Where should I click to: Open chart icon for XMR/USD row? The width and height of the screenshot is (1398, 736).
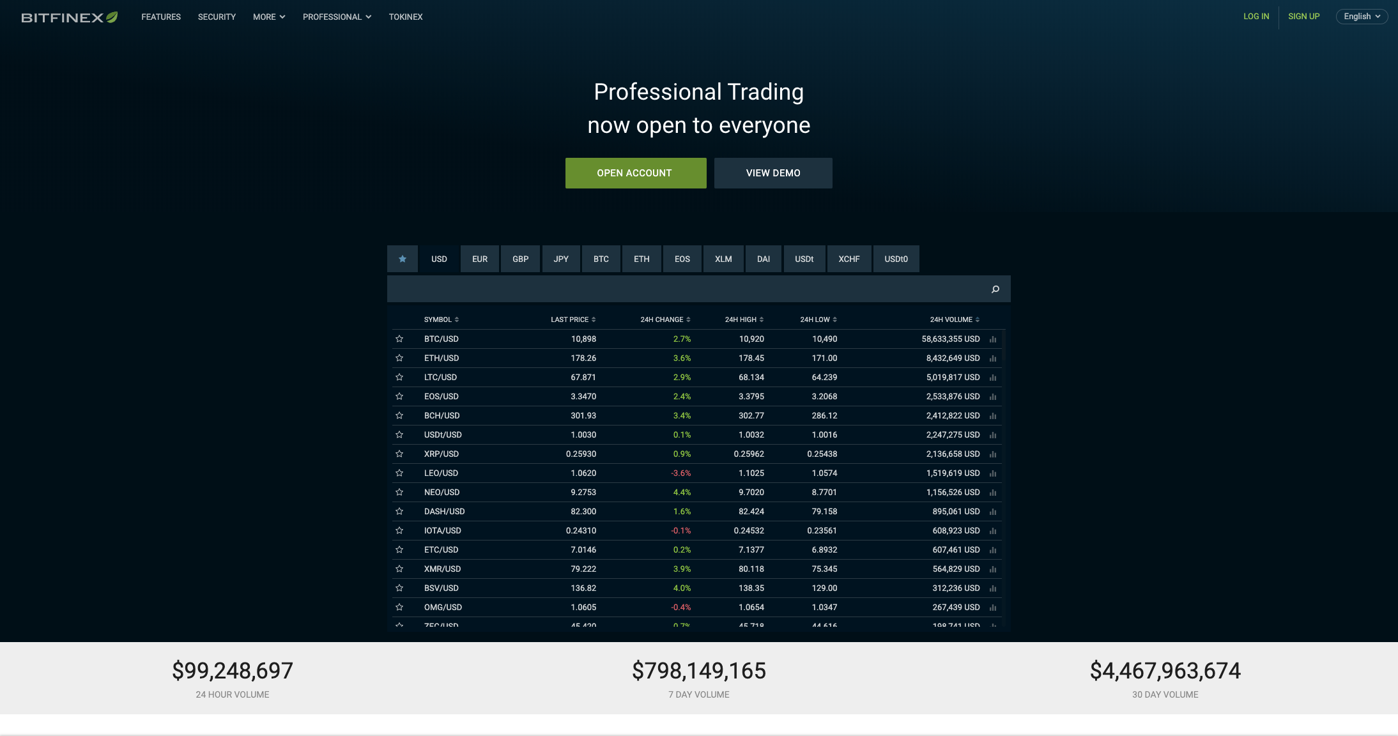(993, 569)
